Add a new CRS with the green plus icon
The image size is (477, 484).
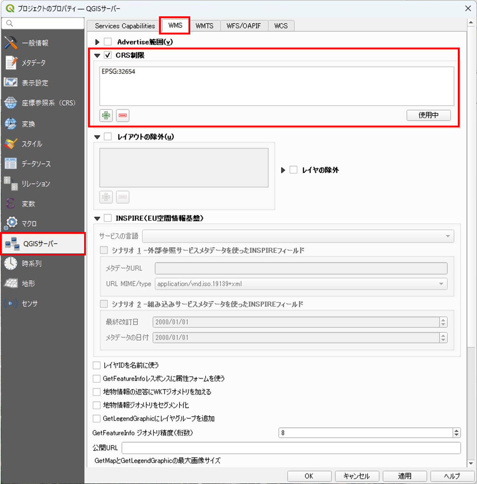[x=106, y=115]
